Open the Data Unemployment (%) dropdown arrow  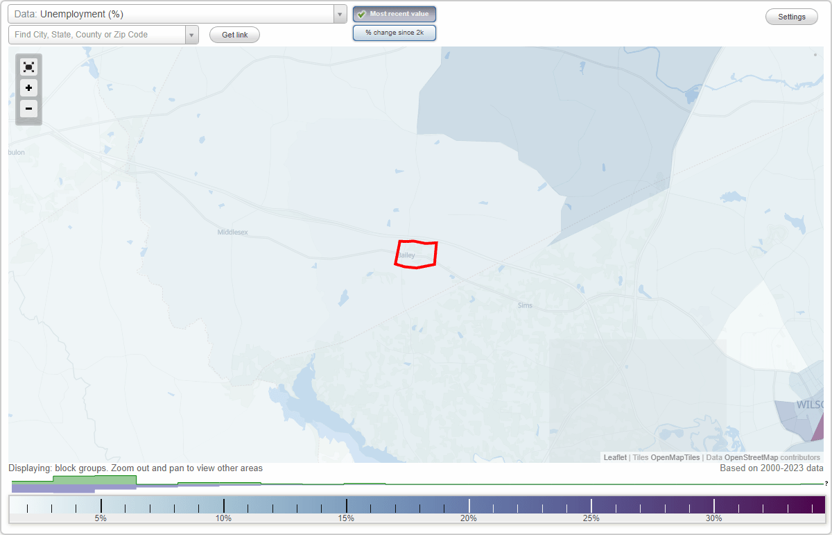point(340,14)
